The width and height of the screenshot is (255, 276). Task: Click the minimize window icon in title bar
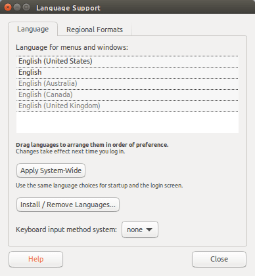(17, 7)
